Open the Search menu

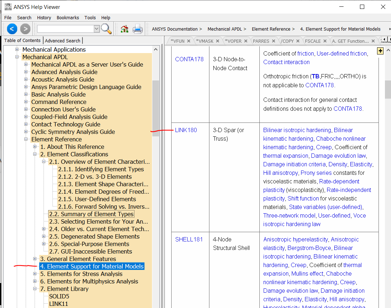tap(24, 18)
